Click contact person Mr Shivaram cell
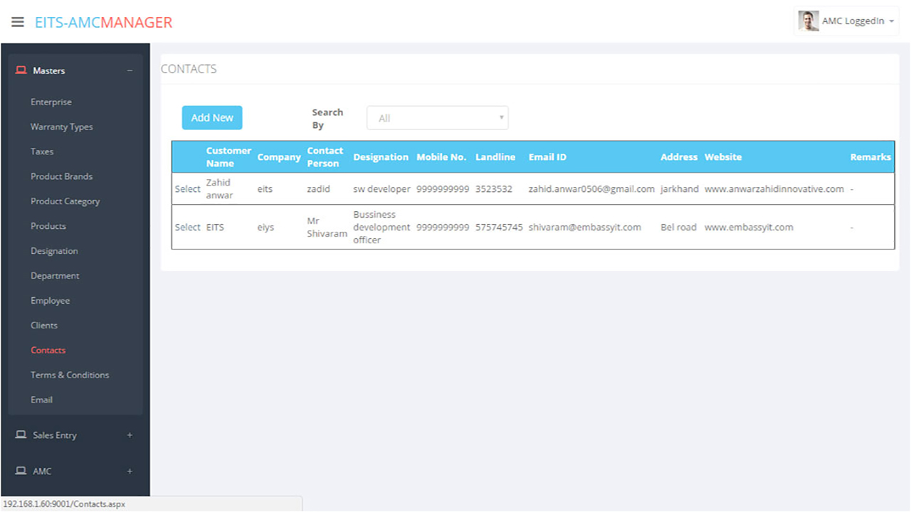Screen dimensions: 911x512 coord(327,228)
